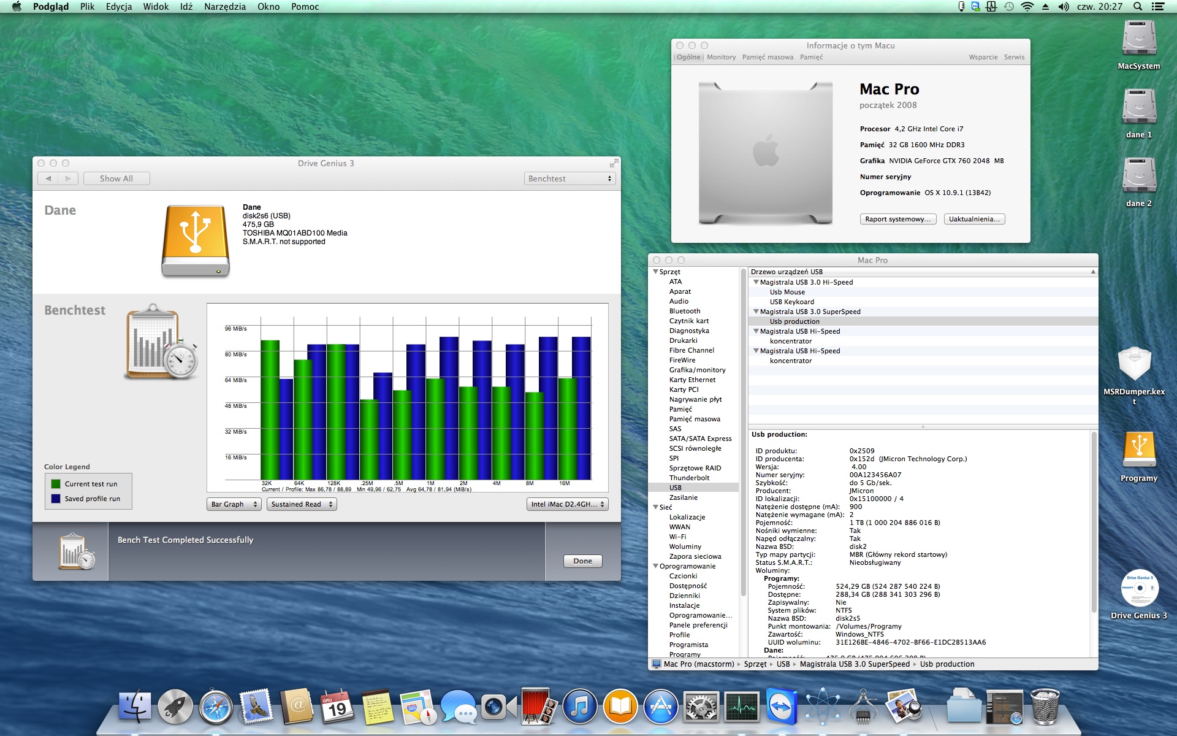The width and height of the screenshot is (1177, 736).
Task: Click Uaktualnienia button
Action: [974, 219]
